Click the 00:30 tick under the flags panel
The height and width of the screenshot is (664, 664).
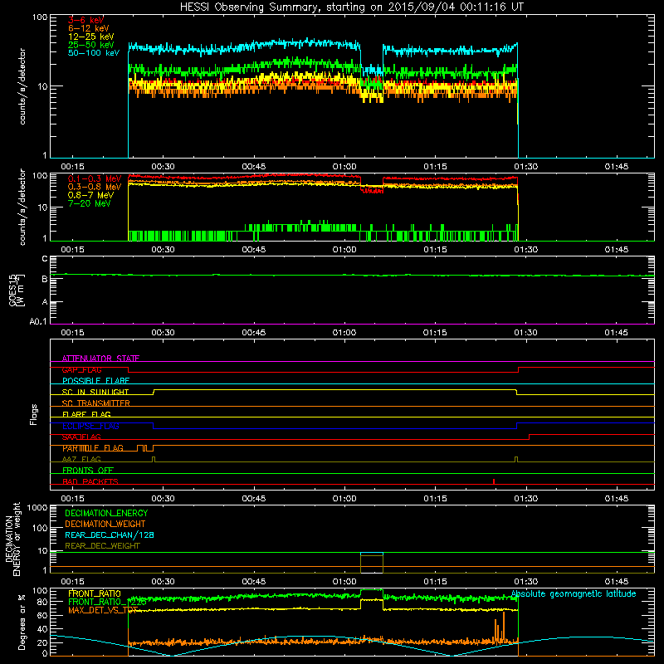pos(163,499)
